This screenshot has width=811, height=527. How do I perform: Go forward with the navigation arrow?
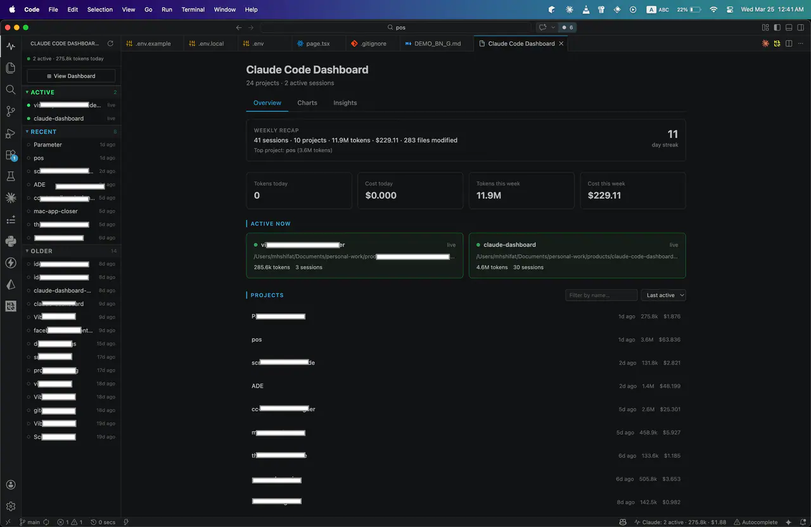[x=251, y=27]
